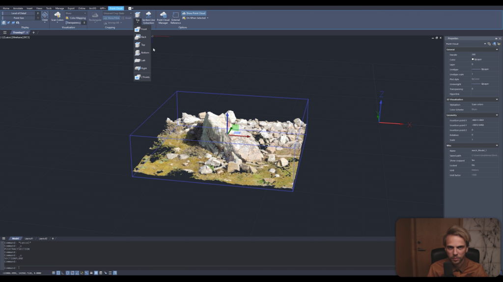Collapse the Geometry section in Properties
This screenshot has height=282, width=503.
(x=497, y=115)
